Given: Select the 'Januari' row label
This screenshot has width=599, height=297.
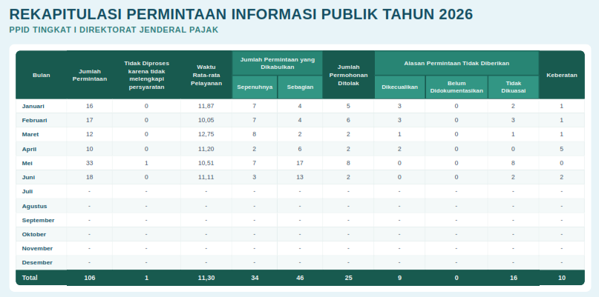Looking at the screenshot, I should (33, 106).
